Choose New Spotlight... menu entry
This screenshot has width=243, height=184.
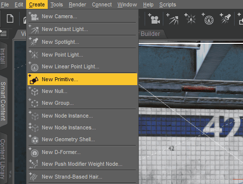82,42
